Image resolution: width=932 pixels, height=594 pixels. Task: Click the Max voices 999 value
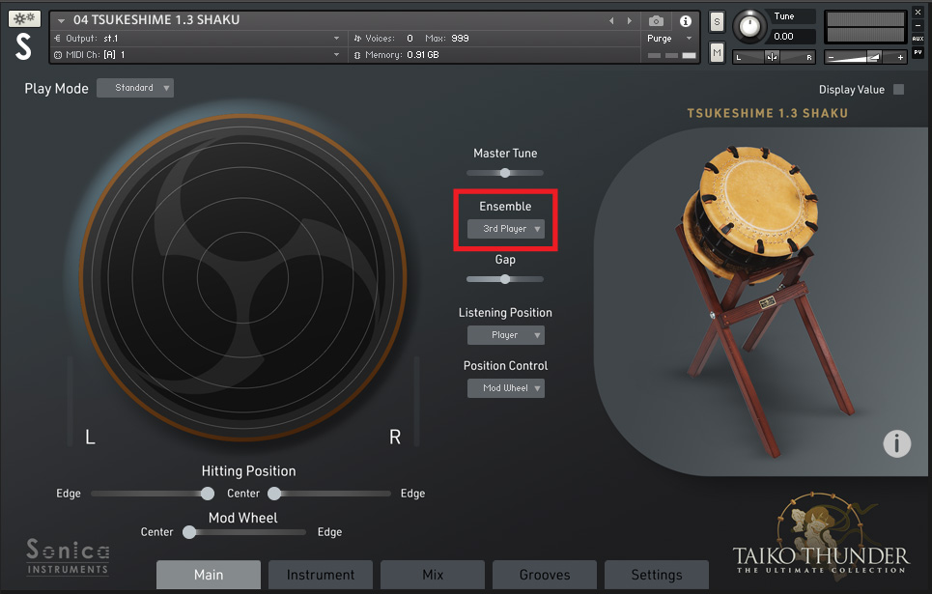pyautogui.click(x=460, y=38)
